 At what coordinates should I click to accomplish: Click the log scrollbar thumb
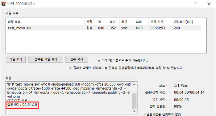tap(135, 101)
